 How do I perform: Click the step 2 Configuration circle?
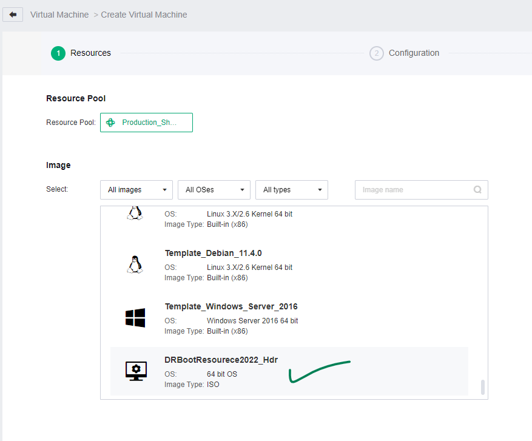pyautogui.click(x=377, y=53)
